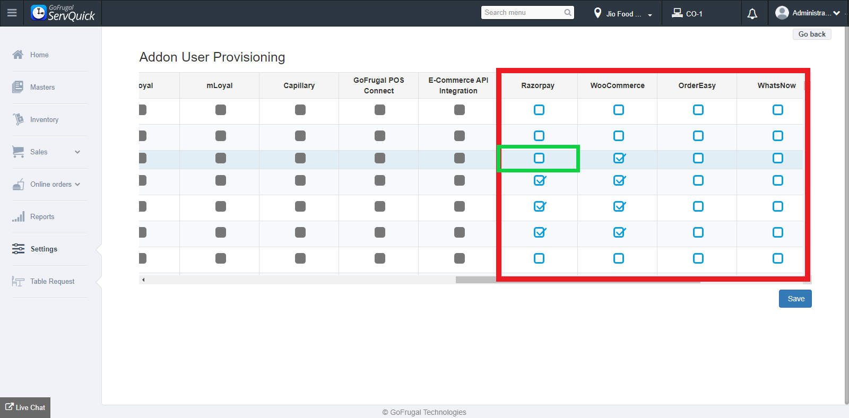Click the GoFrugal ServQuick logo
The image size is (849, 418).
pos(63,13)
